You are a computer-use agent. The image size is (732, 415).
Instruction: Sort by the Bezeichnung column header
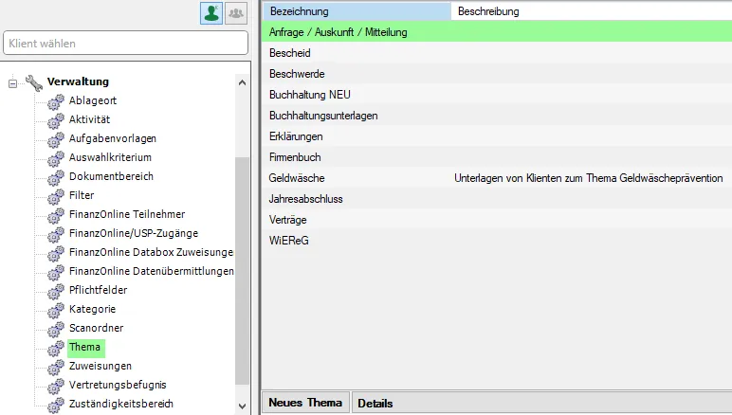(x=357, y=11)
